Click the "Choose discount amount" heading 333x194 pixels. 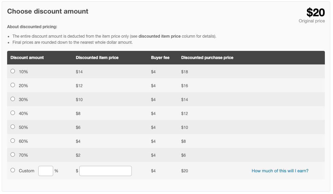48,12
